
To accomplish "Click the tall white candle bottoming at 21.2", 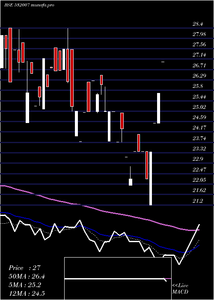I will [151, 178].
